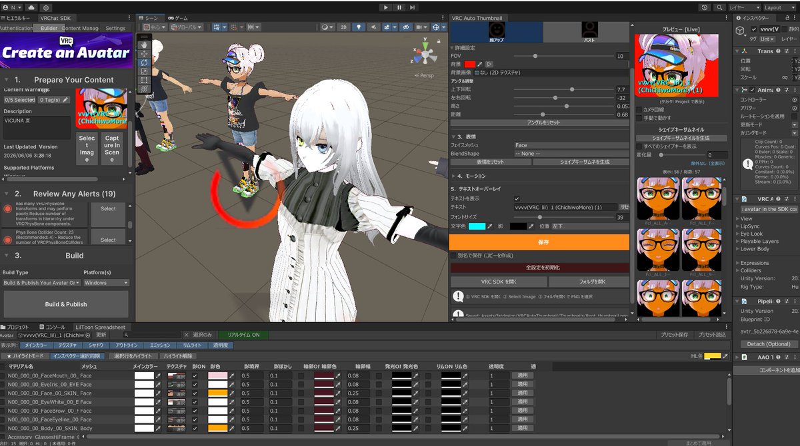The height and width of the screenshot is (446, 800).
Task: Open レイヤー layers dropdown in top bar
Action: coord(743,7)
